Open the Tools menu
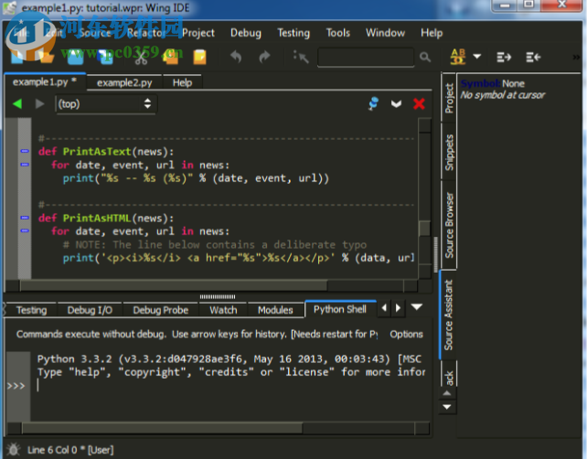 pyautogui.click(x=338, y=33)
